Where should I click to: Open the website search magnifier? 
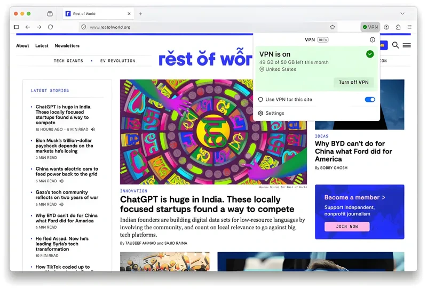coord(396,45)
